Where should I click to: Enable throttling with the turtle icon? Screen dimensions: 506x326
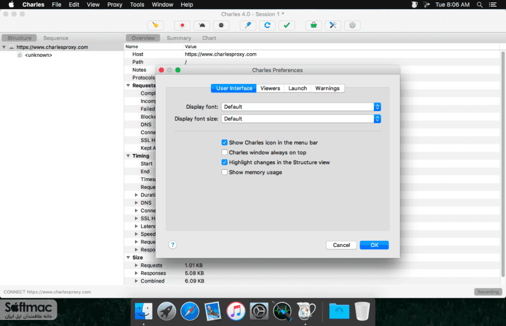202,25
